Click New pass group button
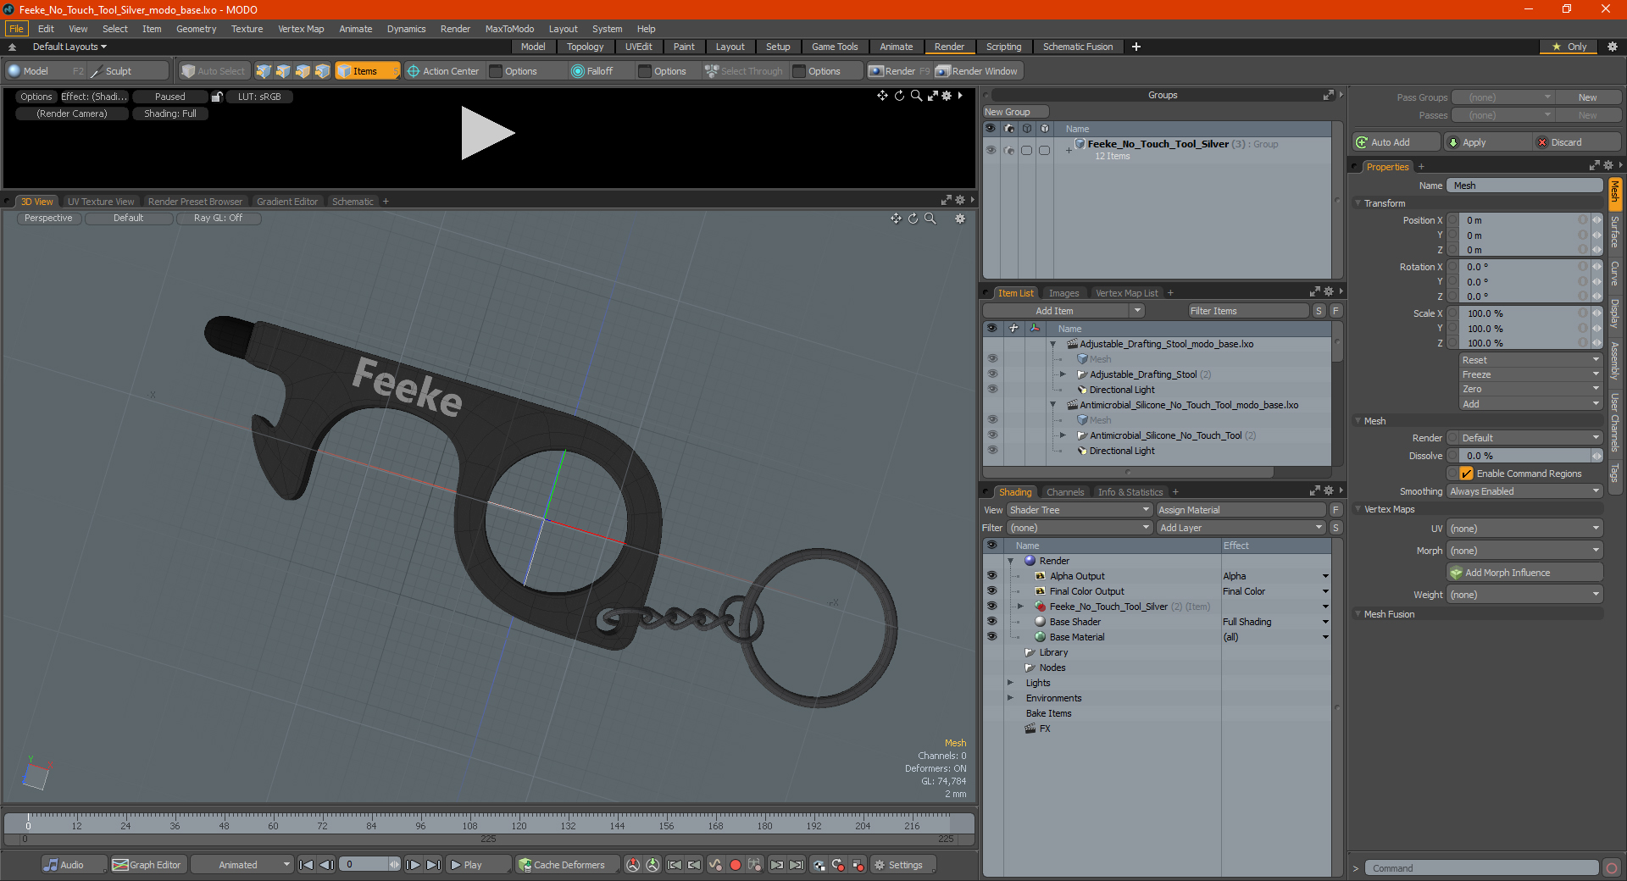The image size is (1627, 881). click(x=1588, y=97)
